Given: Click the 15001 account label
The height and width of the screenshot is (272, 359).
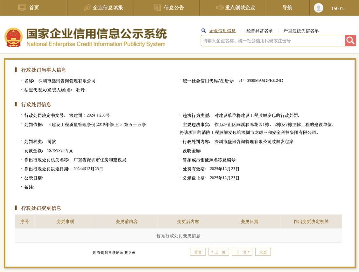Looking at the screenshot, I should click(x=339, y=8).
